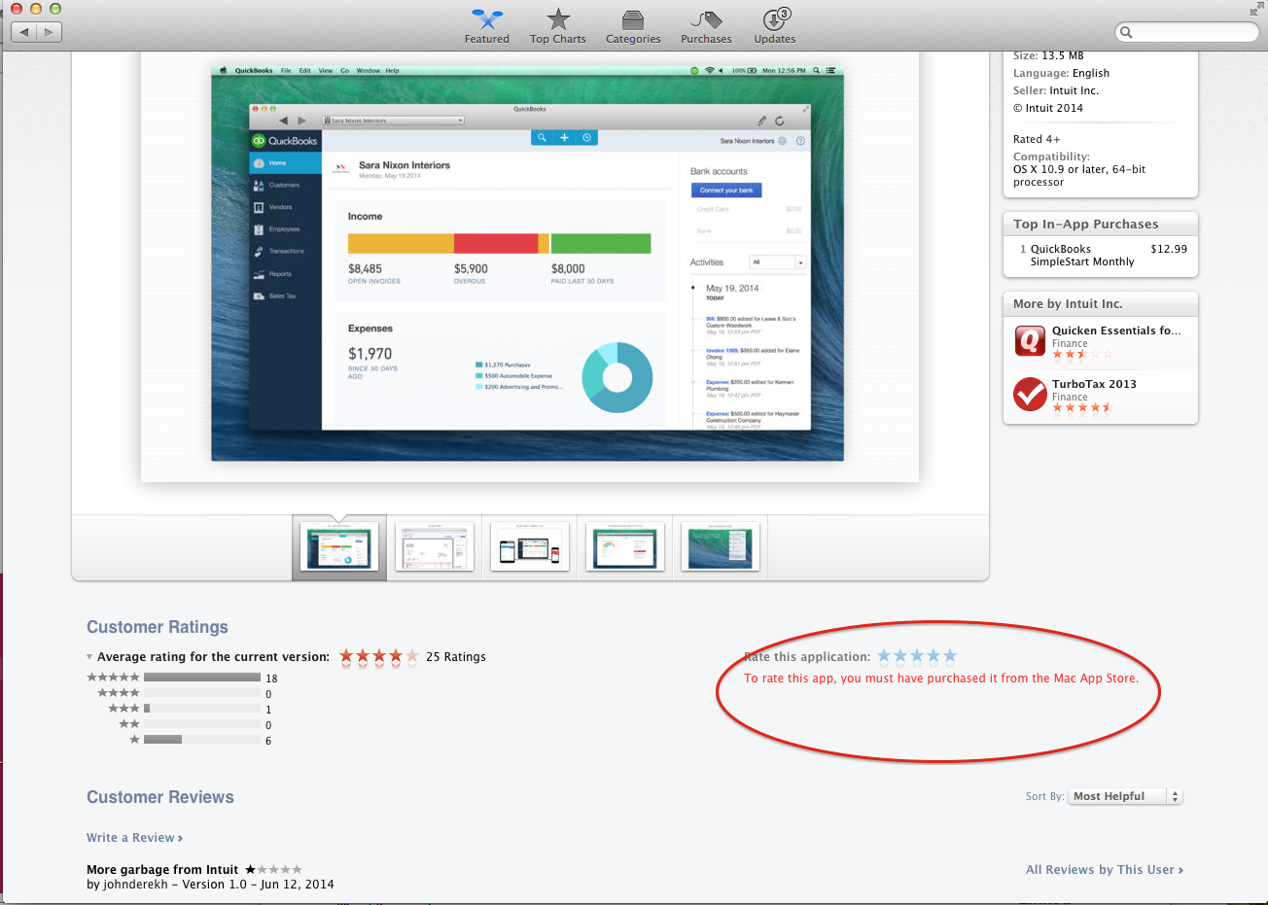Click the reviewer line by johnderekh
Screen dimensions: 1268x905
[210, 885]
